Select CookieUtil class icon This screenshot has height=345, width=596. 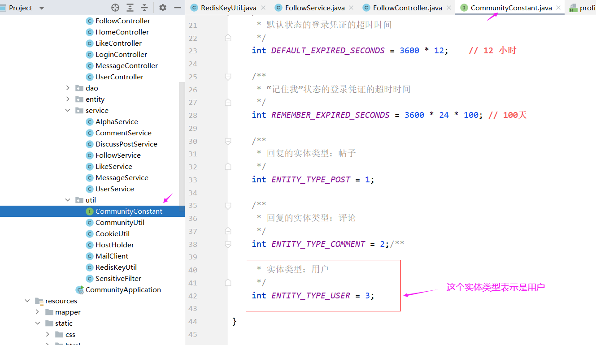coord(89,233)
